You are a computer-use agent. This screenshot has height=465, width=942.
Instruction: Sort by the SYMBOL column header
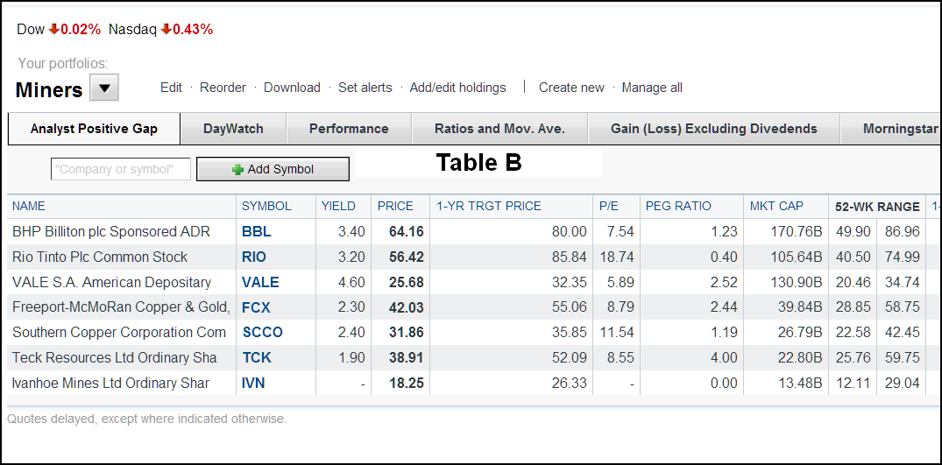[266, 207]
